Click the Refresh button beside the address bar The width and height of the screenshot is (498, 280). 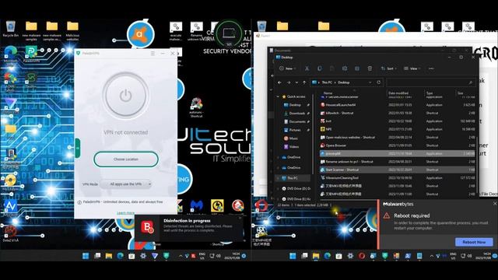379,82
